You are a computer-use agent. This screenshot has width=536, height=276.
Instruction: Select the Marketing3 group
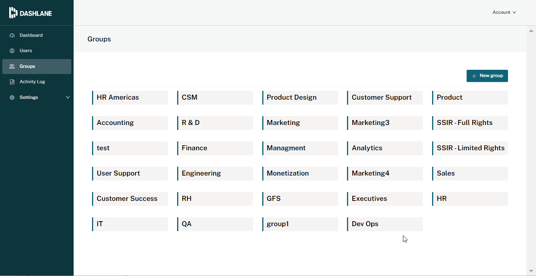pyautogui.click(x=385, y=123)
